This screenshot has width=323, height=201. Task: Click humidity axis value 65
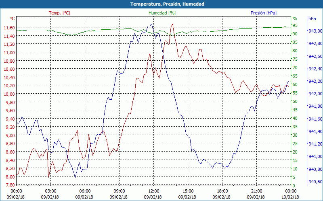click(295, 76)
